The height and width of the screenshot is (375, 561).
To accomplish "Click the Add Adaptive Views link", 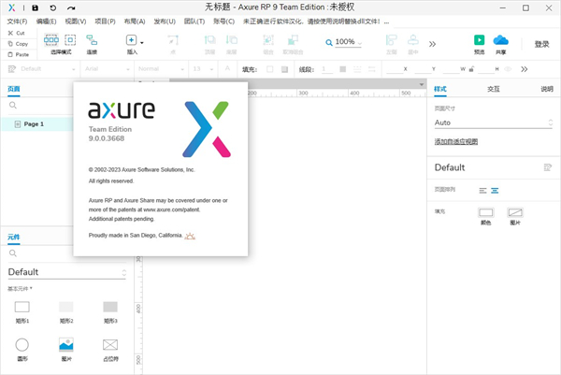I will (456, 141).
